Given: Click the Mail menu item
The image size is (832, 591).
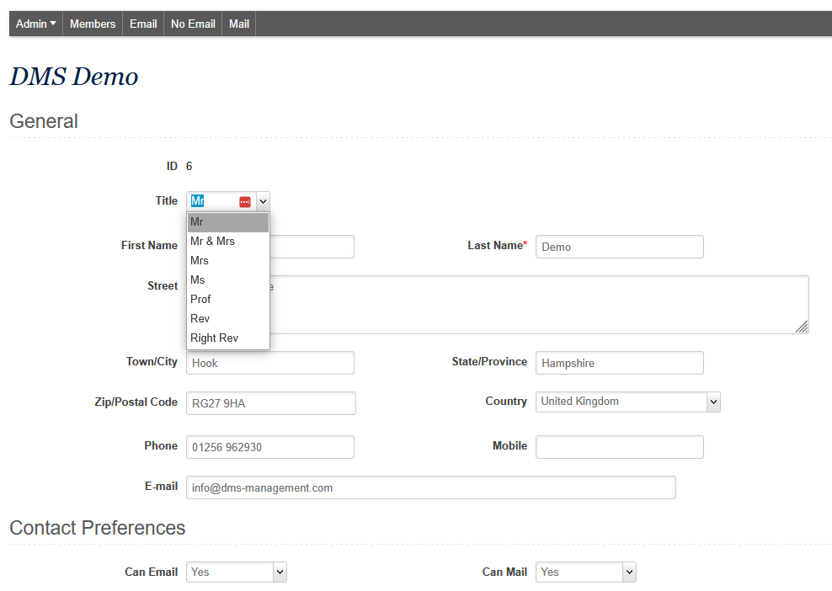Looking at the screenshot, I should tap(239, 24).
